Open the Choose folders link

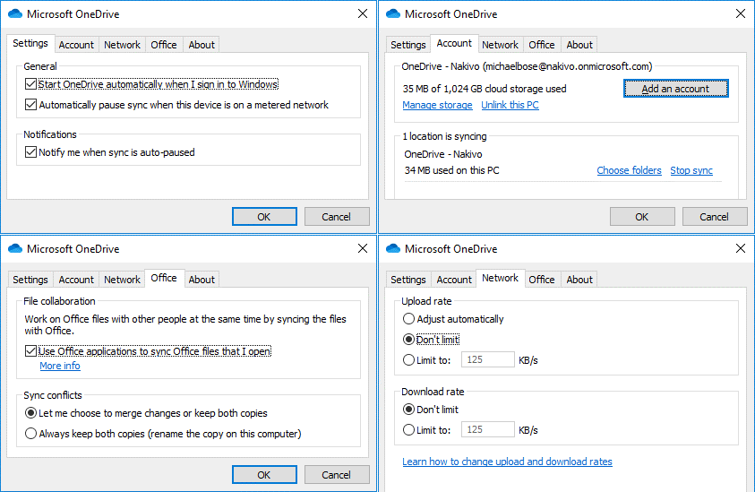pyautogui.click(x=629, y=170)
